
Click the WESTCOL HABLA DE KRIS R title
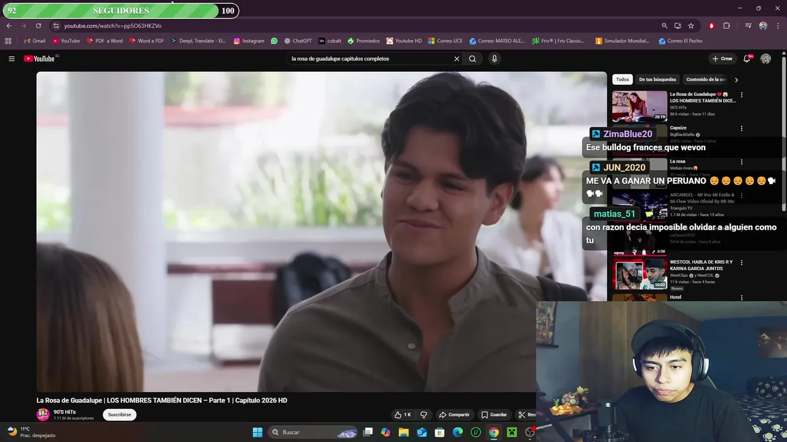(701, 265)
